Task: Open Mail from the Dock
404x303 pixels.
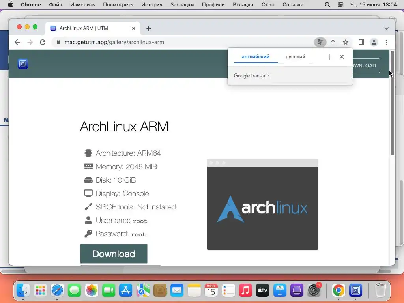Action: tap(177, 290)
